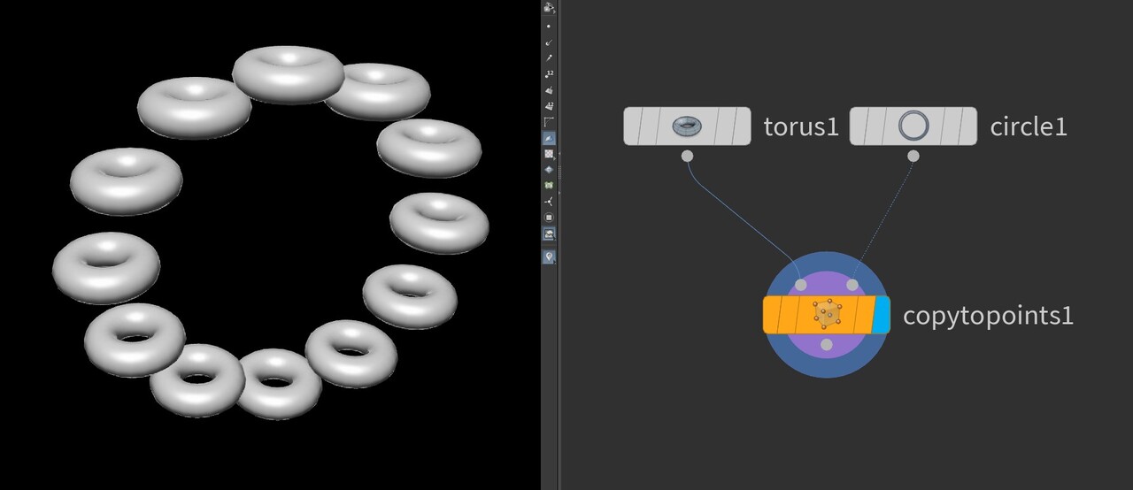Select the circle1 node by its icon
The height and width of the screenshot is (490, 1133).
point(913,126)
